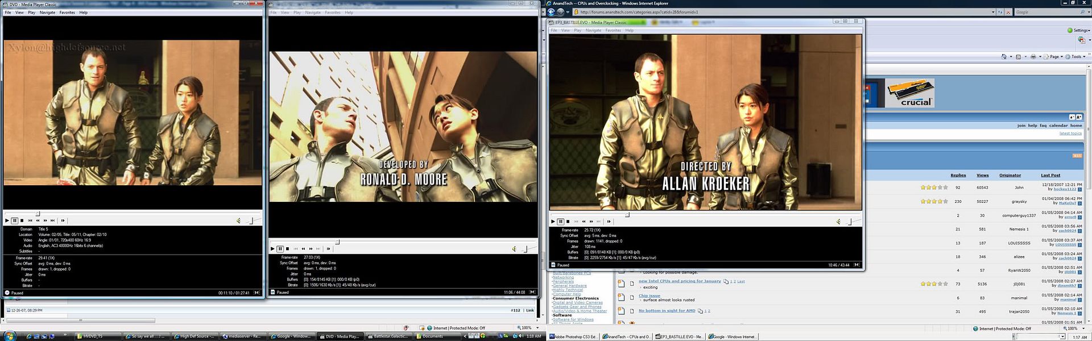This screenshot has height=341, width=1092.
Task: Click the IE Home toolbar icon
Action: [1003, 57]
